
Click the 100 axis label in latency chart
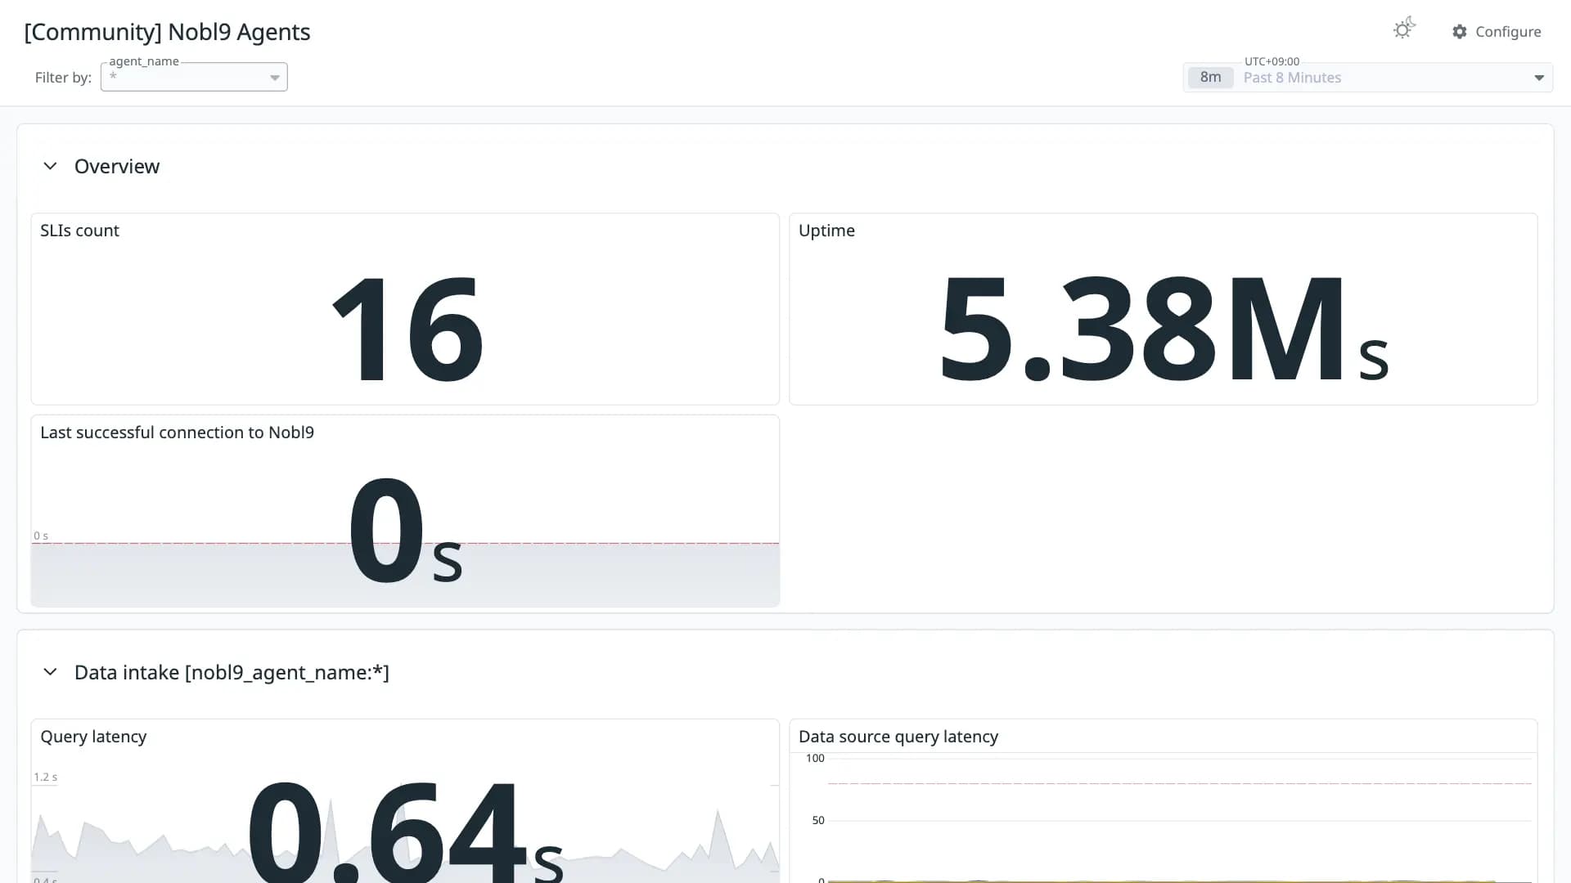click(x=815, y=759)
